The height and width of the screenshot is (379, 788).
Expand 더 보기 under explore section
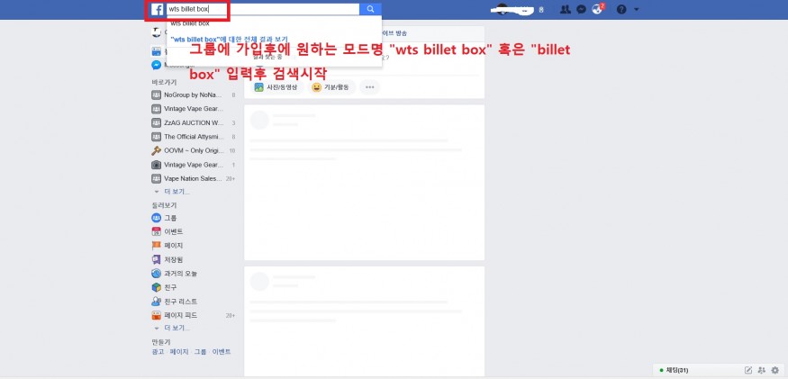coord(177,328)
